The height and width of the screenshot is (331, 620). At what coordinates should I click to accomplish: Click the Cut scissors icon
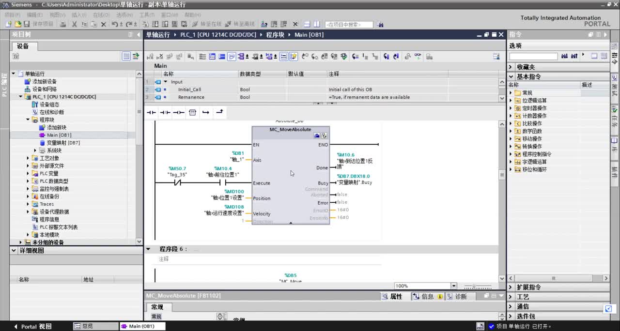point(75,24)
